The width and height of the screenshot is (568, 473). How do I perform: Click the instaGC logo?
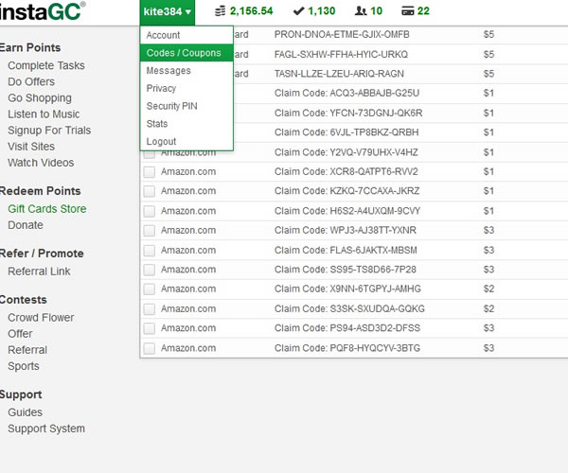tap(42, 11)
